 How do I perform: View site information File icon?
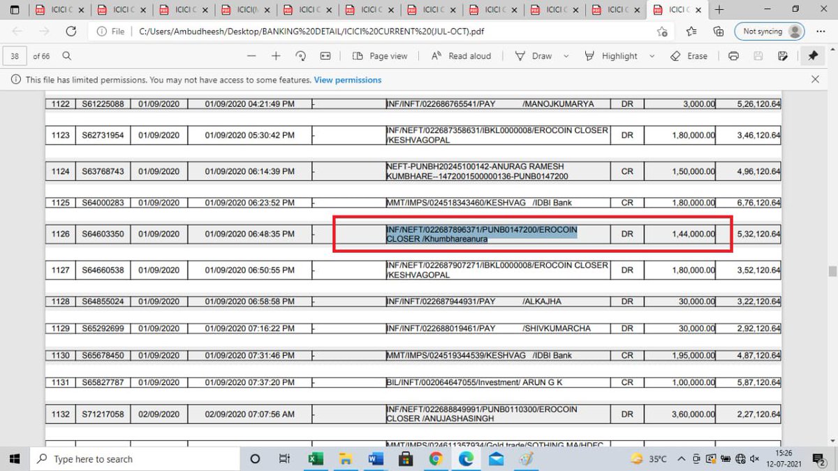(x=112, y=31)
